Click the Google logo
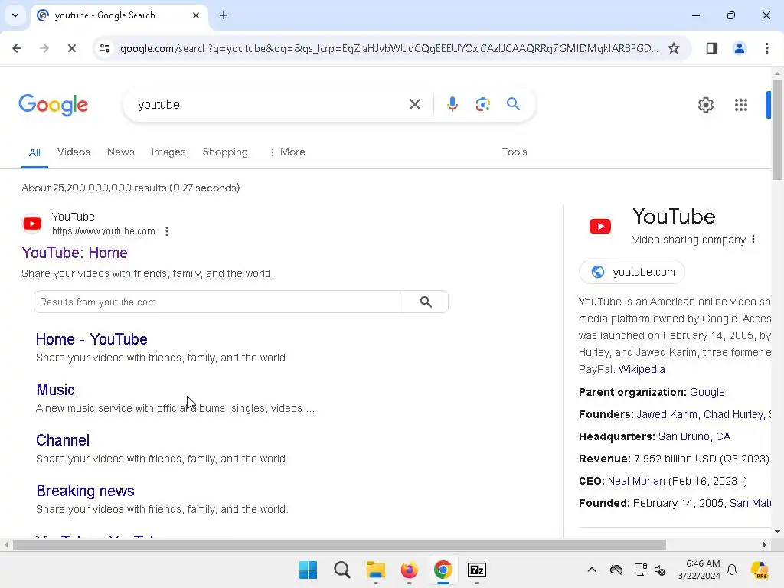 54,105
